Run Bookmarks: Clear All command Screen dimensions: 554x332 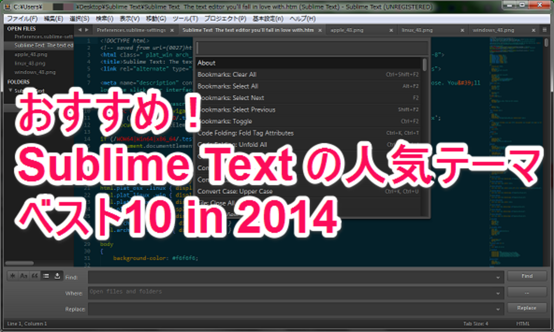pos(308,74)
